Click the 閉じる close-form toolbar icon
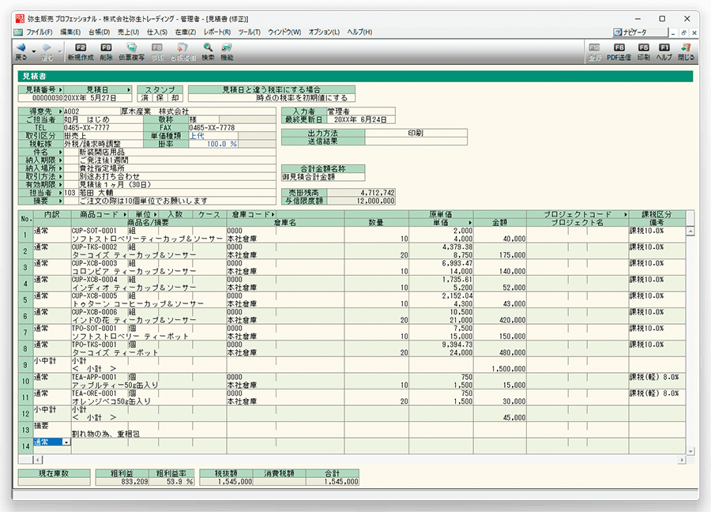This screenshot has height=512, width=711. pos(686,47)
